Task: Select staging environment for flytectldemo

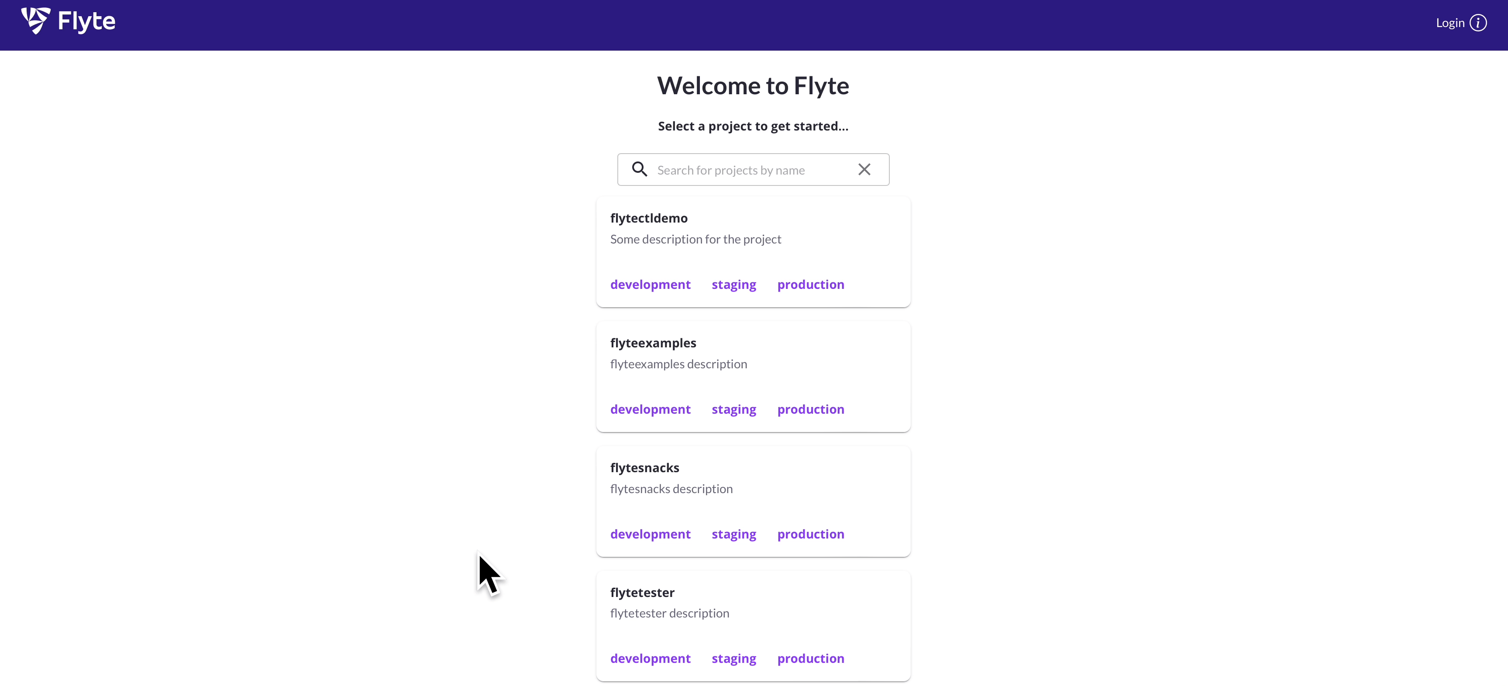Action: click(x=733, y=283)
